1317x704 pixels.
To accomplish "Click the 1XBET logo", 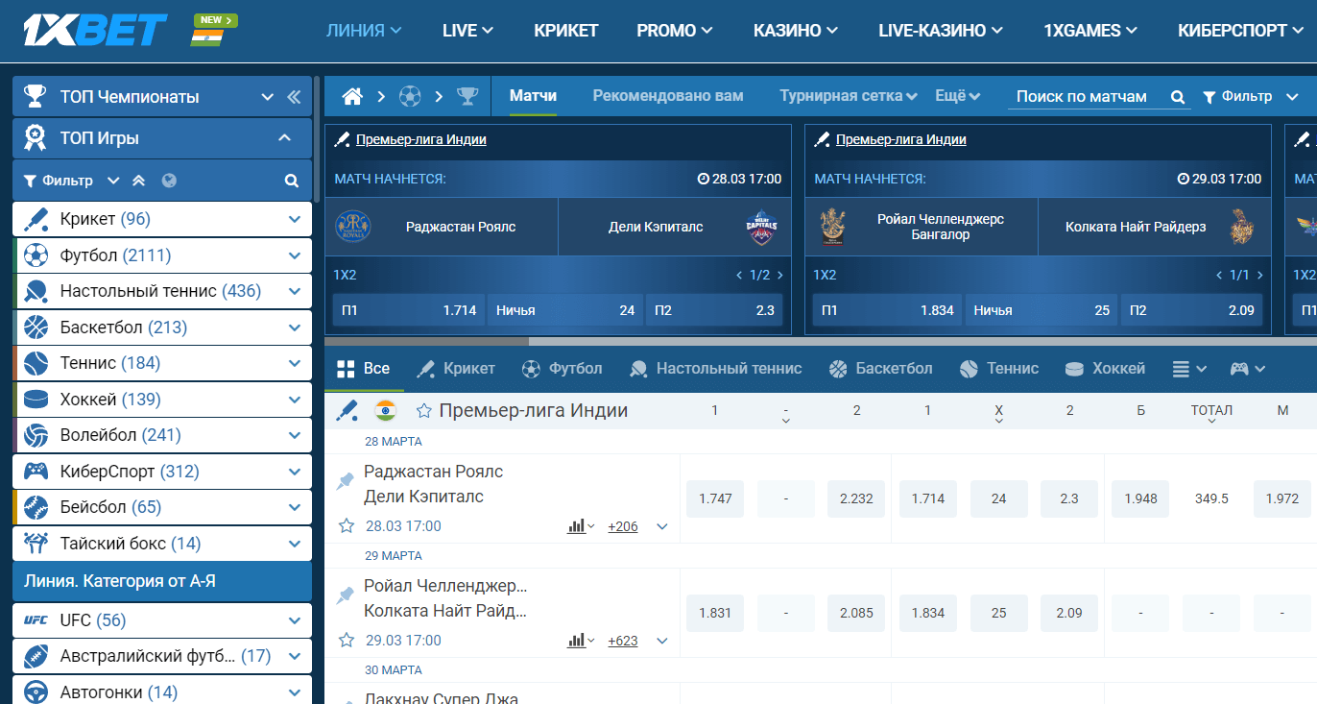I will point(95,31).
